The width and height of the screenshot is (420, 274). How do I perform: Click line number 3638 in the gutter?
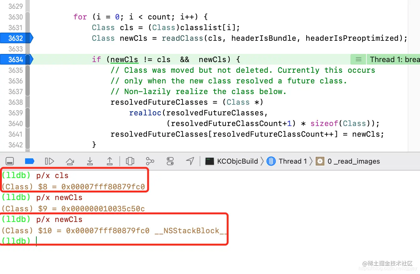coord(15,102)
